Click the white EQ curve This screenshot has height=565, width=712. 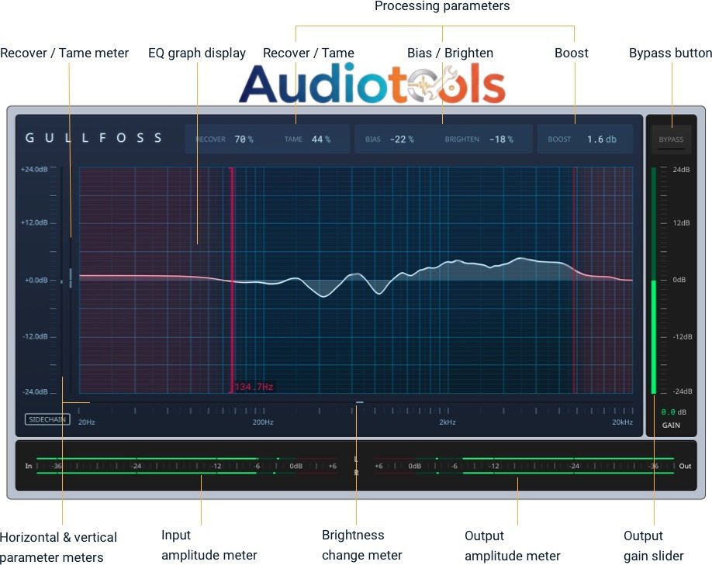(356, 276)
